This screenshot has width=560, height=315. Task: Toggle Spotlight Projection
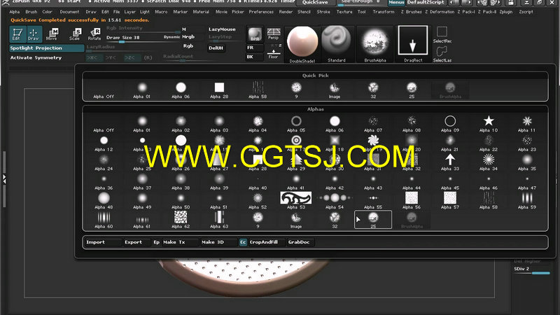[47, 48]
